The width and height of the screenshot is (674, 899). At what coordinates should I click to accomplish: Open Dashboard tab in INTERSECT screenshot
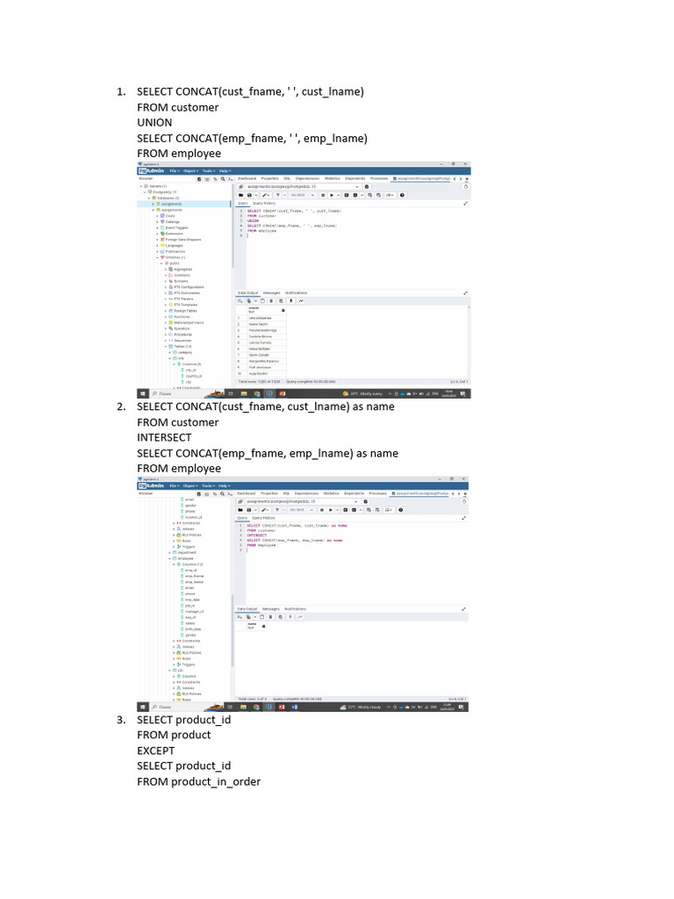coord(246,493)
